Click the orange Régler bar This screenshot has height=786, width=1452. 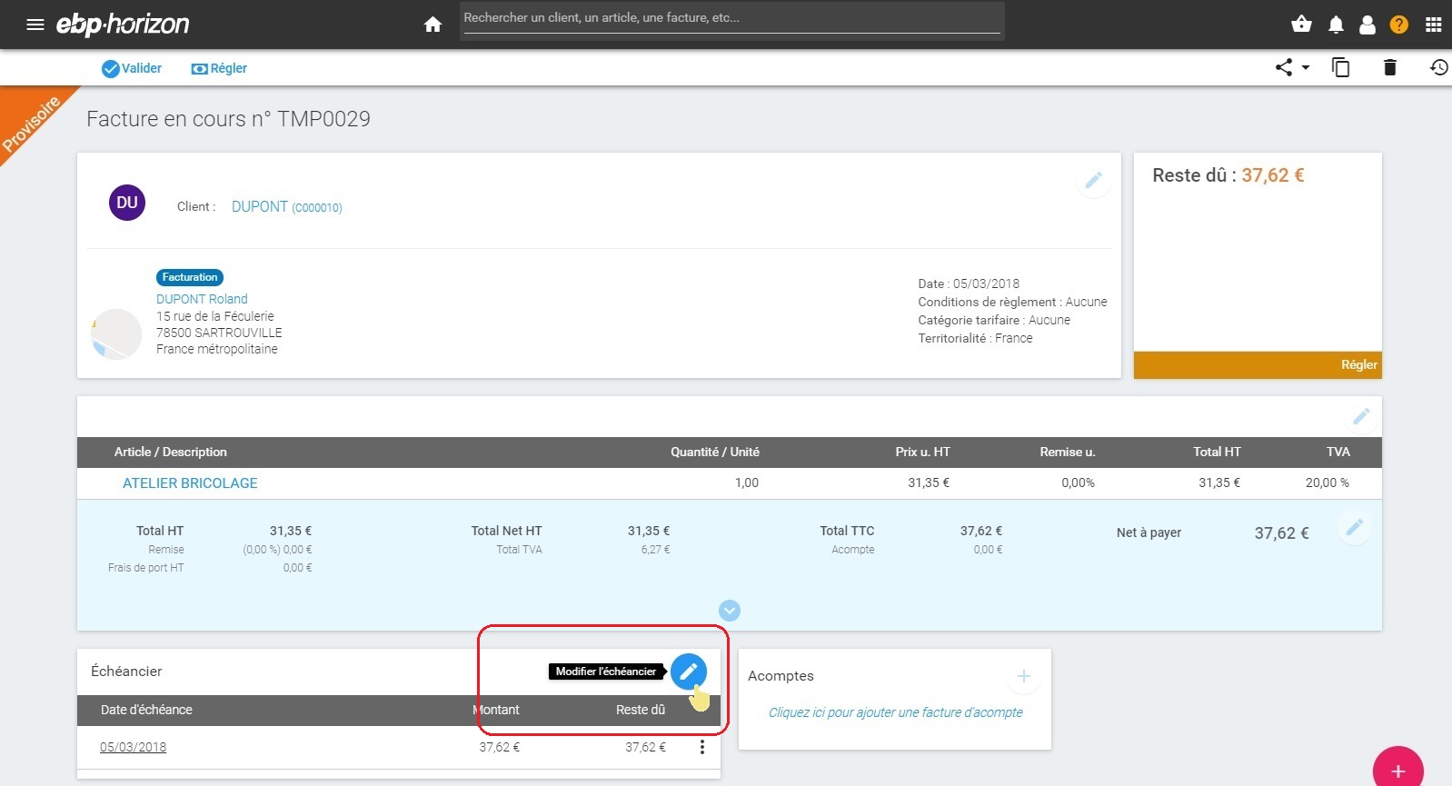coord(1258,364)
